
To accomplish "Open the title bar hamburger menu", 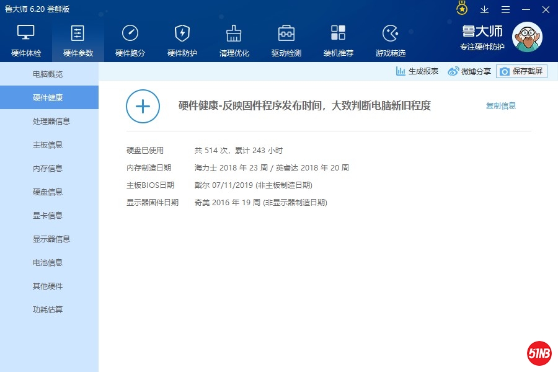I will pos(506,9).
